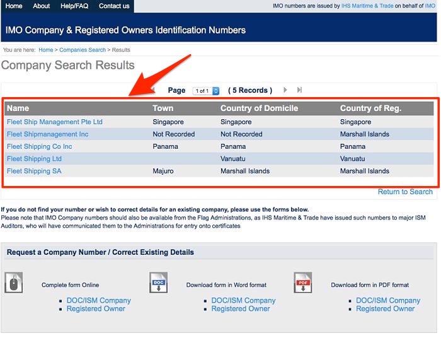Open the Fleet Shipping SA company link

[x=34, y=171]
